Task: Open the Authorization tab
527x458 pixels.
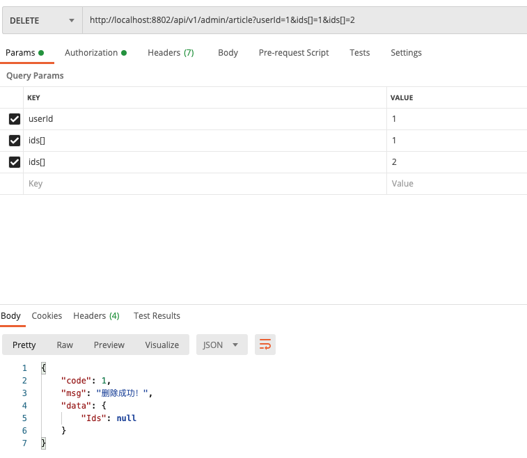Action: [95, 53]
